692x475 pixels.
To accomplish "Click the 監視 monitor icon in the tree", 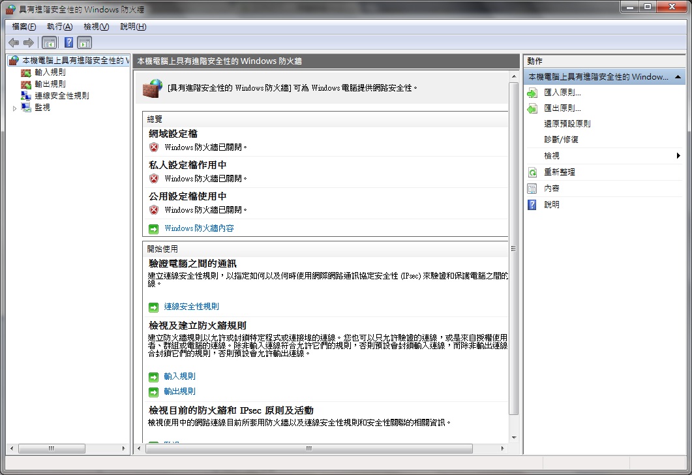I will pyautogui.click(x=26, y=107).
